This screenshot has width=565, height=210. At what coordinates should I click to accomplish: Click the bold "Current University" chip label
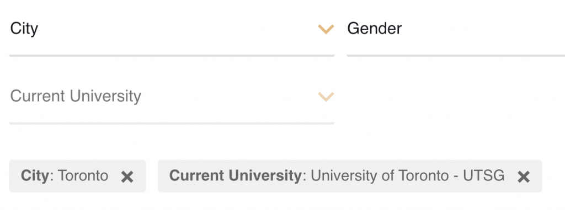[x=235, y=175]
